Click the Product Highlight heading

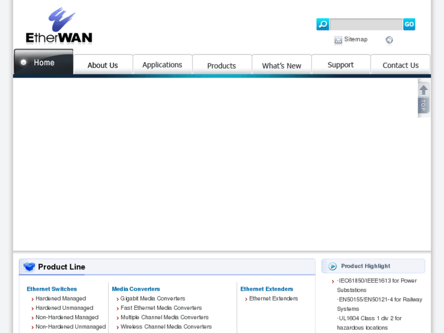[x=366, y=266]
